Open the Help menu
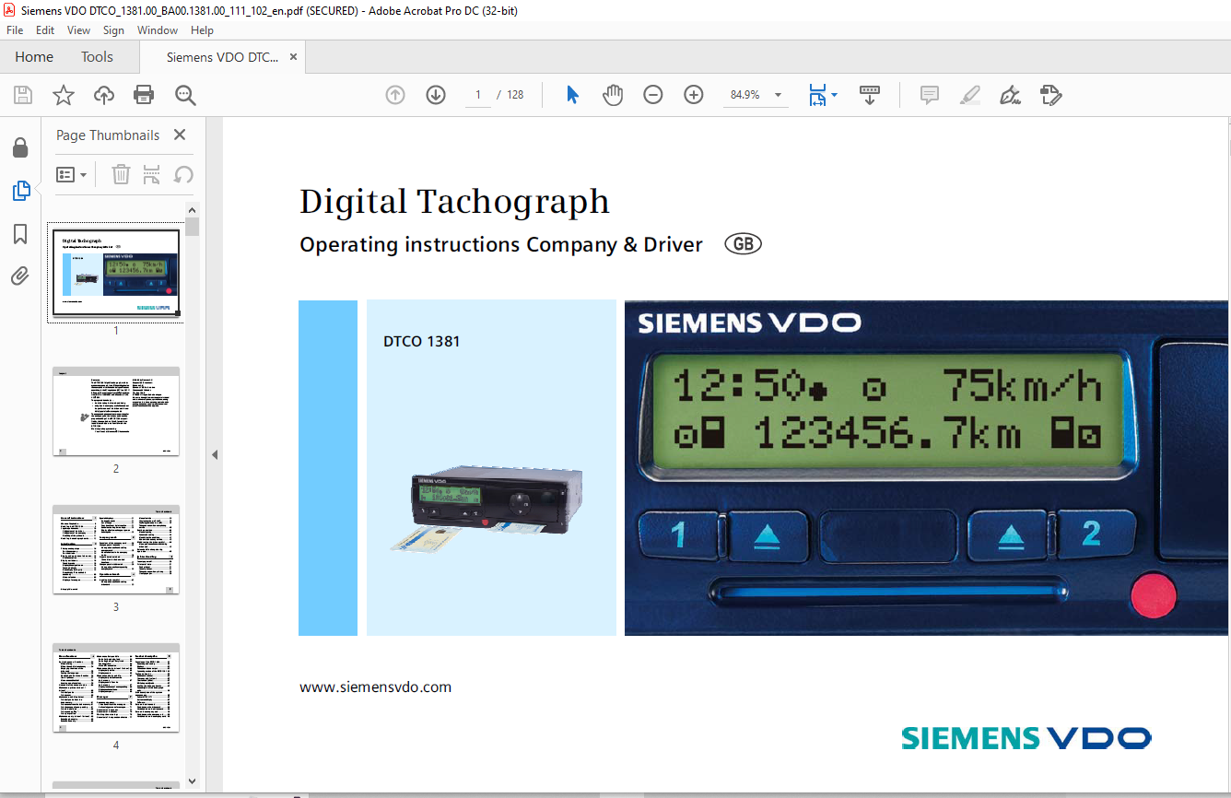 click(202, 30)
